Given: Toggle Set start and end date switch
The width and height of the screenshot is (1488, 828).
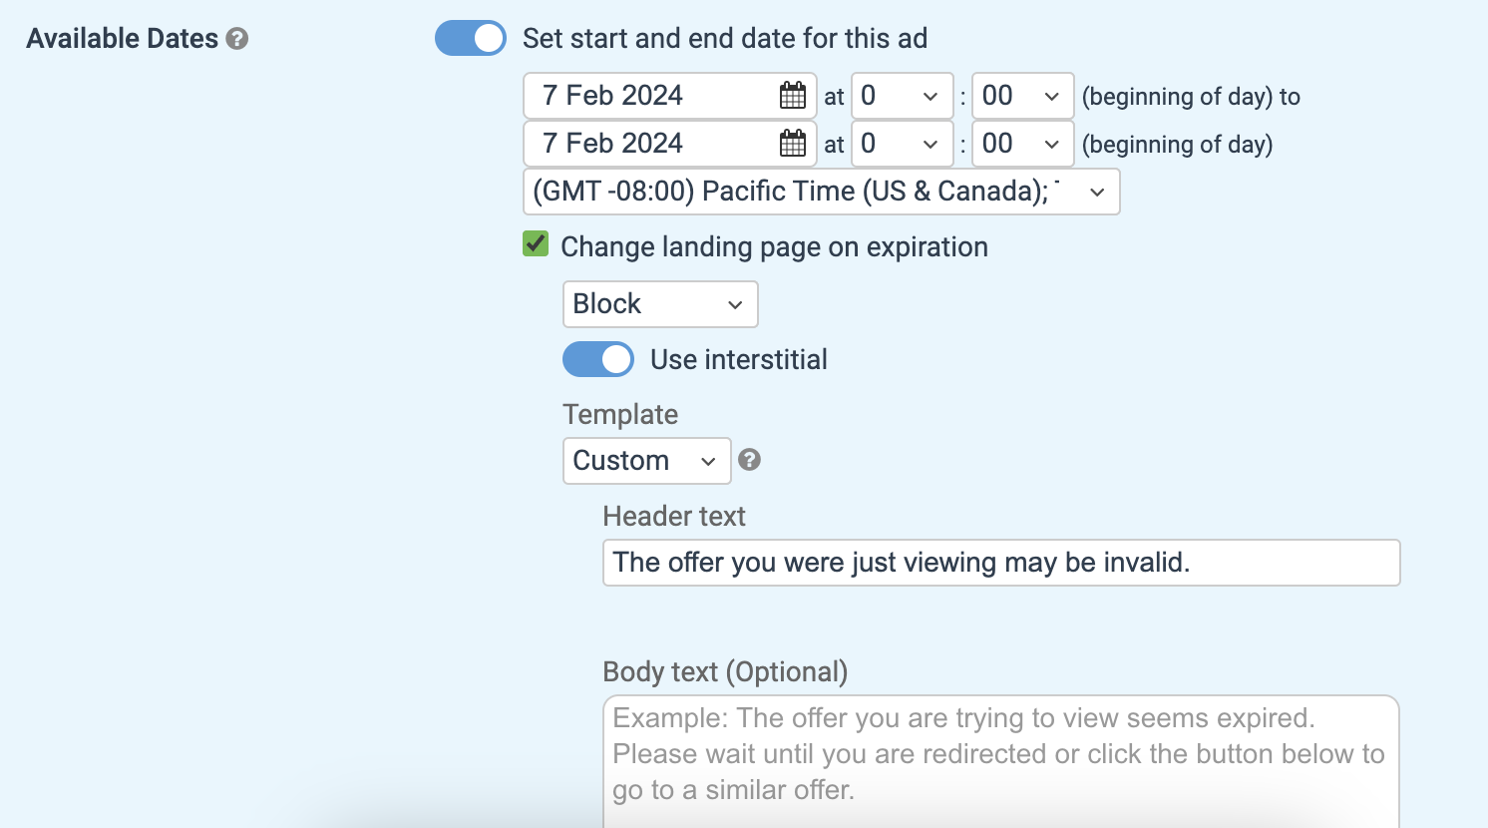Looking at the screenshot, I should click(x=471, y=39).
